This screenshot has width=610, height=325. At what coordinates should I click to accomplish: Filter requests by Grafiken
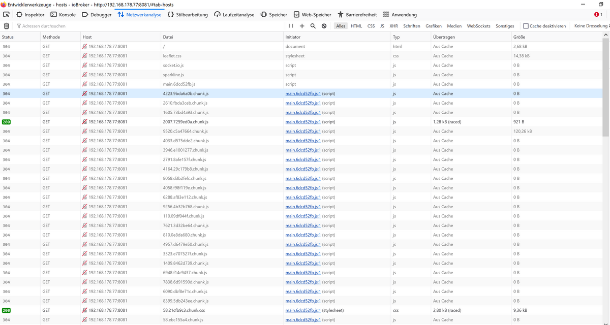[x=434, y=26]
